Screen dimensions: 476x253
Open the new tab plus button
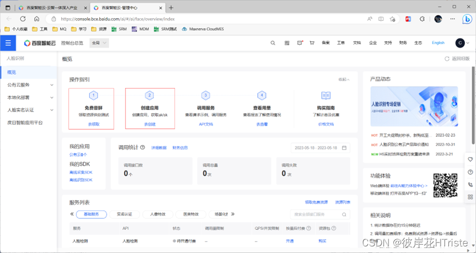click(171, 8)
